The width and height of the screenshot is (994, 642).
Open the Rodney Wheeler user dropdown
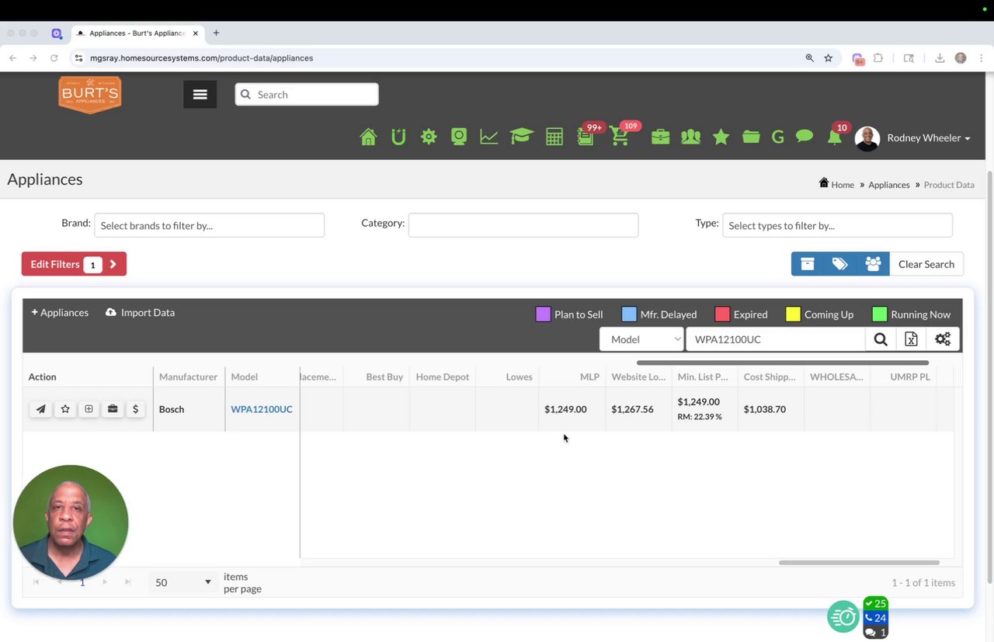pos(929,138)
